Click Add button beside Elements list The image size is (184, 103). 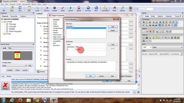point(113,27)
